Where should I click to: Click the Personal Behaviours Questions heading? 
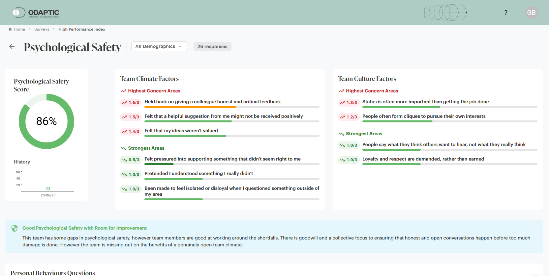point(53,273)
